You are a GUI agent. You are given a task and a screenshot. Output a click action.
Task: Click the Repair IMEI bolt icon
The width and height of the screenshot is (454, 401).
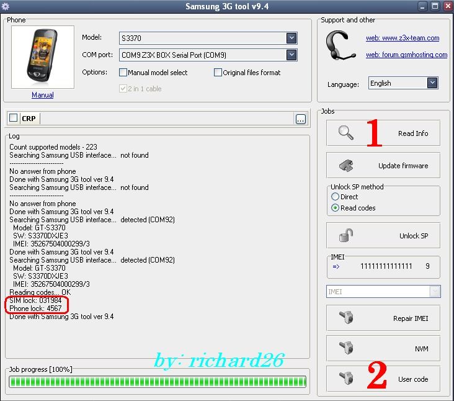click(x=346, y=317)
